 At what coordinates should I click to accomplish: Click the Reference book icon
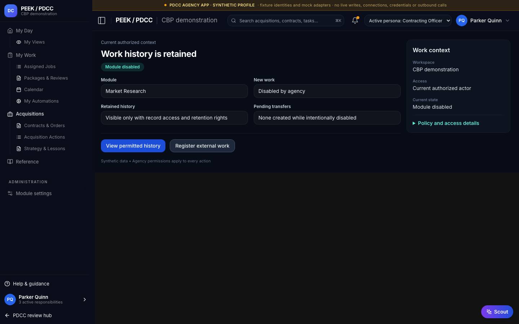click(x=10, y=162)
